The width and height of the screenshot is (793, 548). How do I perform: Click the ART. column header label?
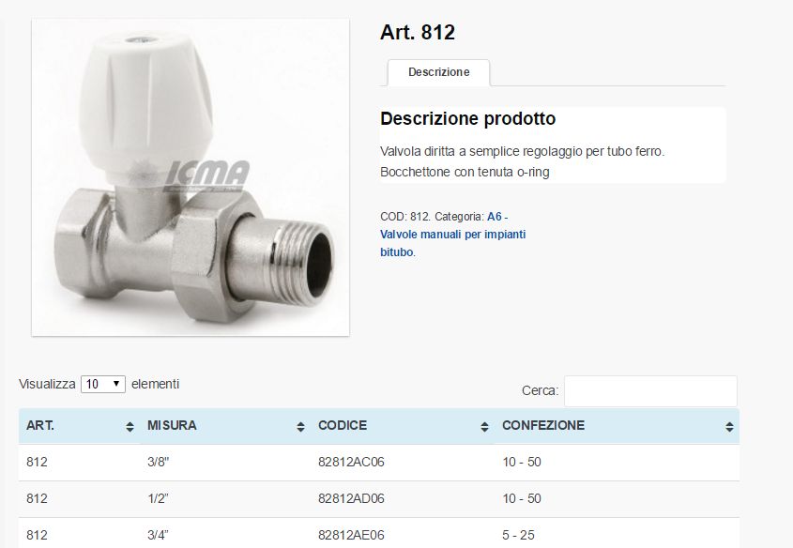(x=40, y=425)
